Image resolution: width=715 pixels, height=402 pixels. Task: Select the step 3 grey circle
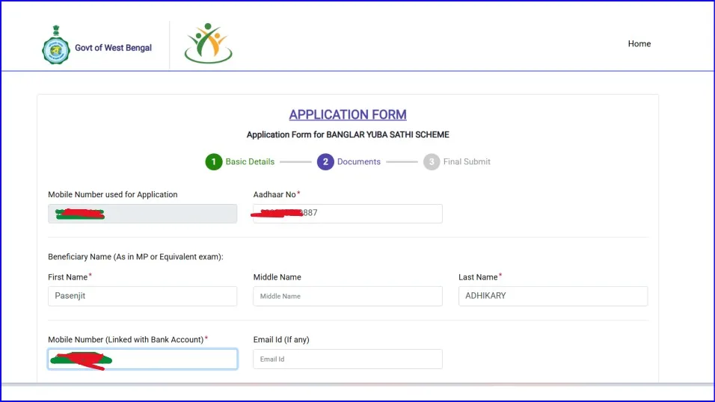coord(432,162)
